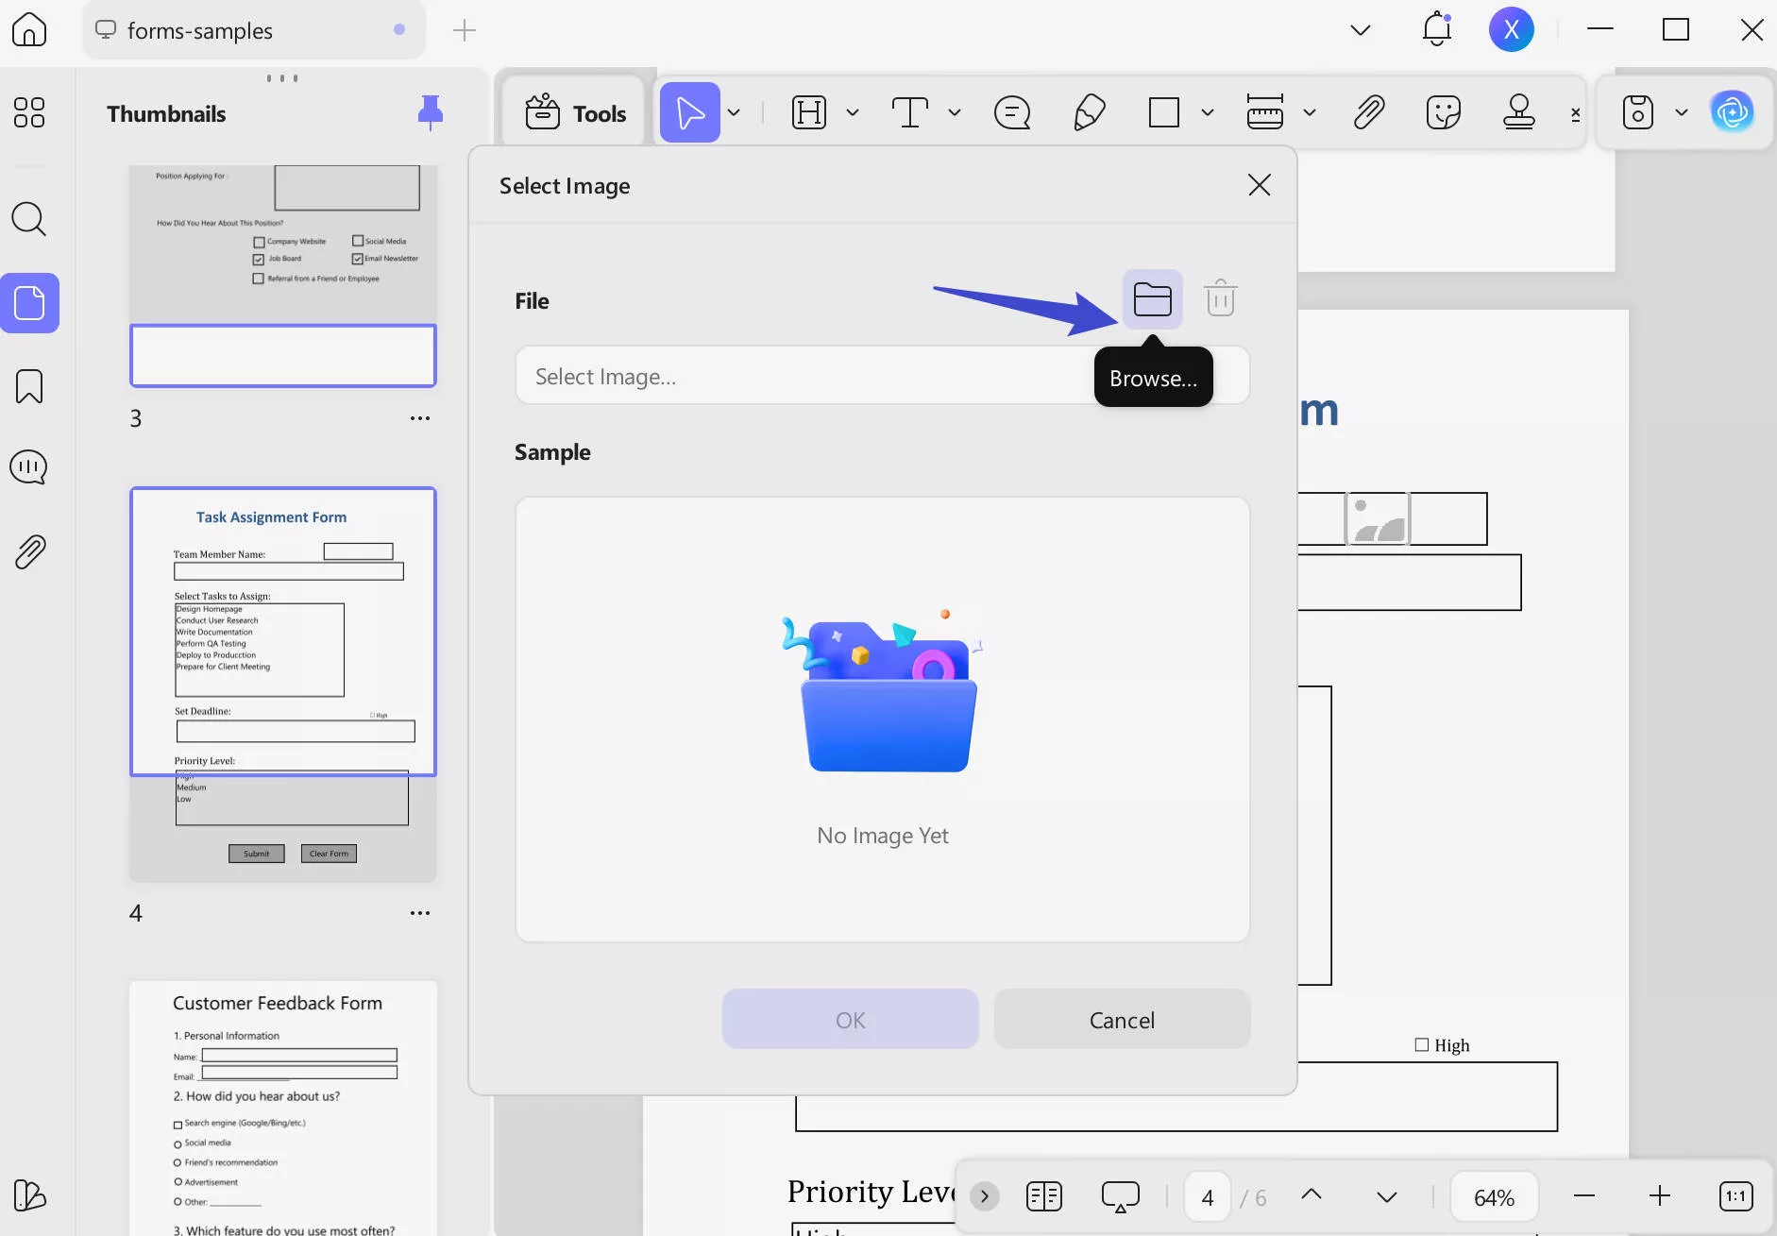Open page 3 thumbnail options menu
The image size is (1777, 1236).
coord(420,418)
